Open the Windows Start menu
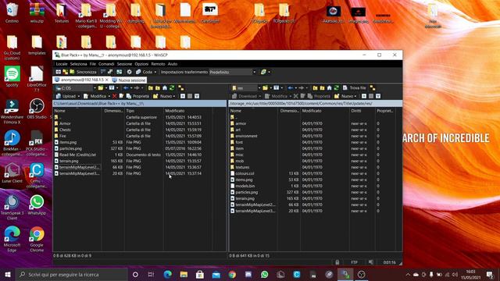 point(8,275)
